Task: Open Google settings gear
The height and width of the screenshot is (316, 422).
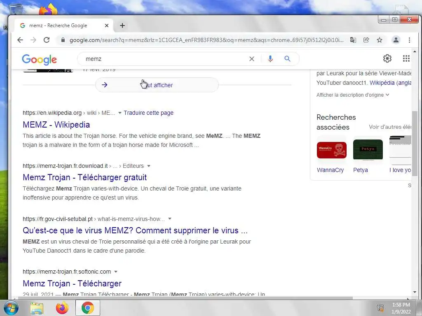Action: 387,58
